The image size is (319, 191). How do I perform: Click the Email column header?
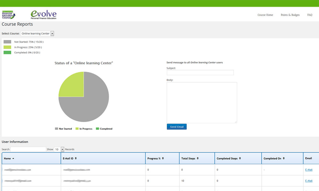(x=311, y=158)
